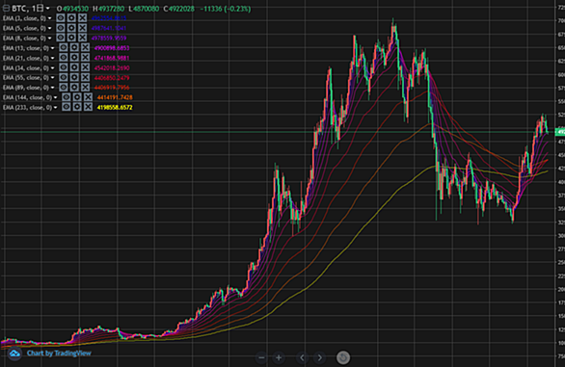Screen dimensions: 565x367
Task: Hide the EMA (55, close, 0) line
Action: (x=63, y=77)
